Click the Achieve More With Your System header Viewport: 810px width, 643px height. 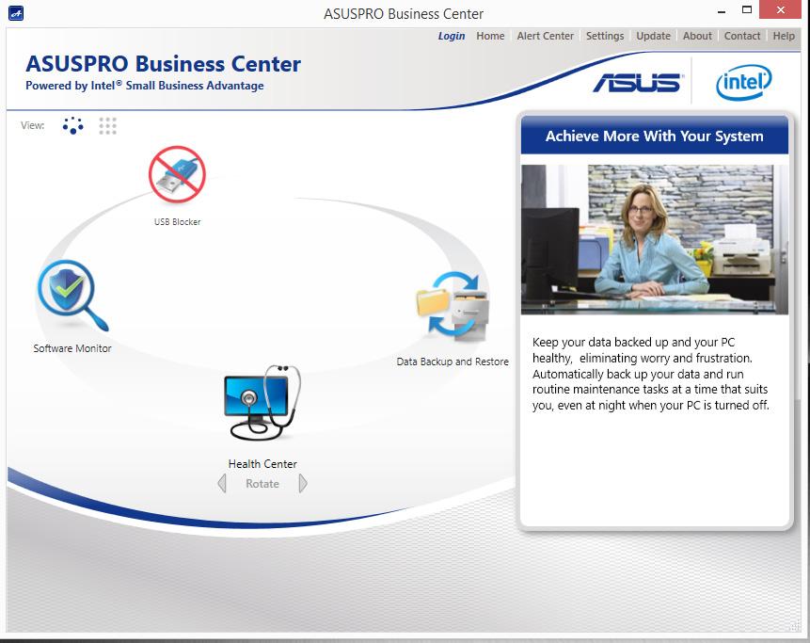tap(655, 136)
